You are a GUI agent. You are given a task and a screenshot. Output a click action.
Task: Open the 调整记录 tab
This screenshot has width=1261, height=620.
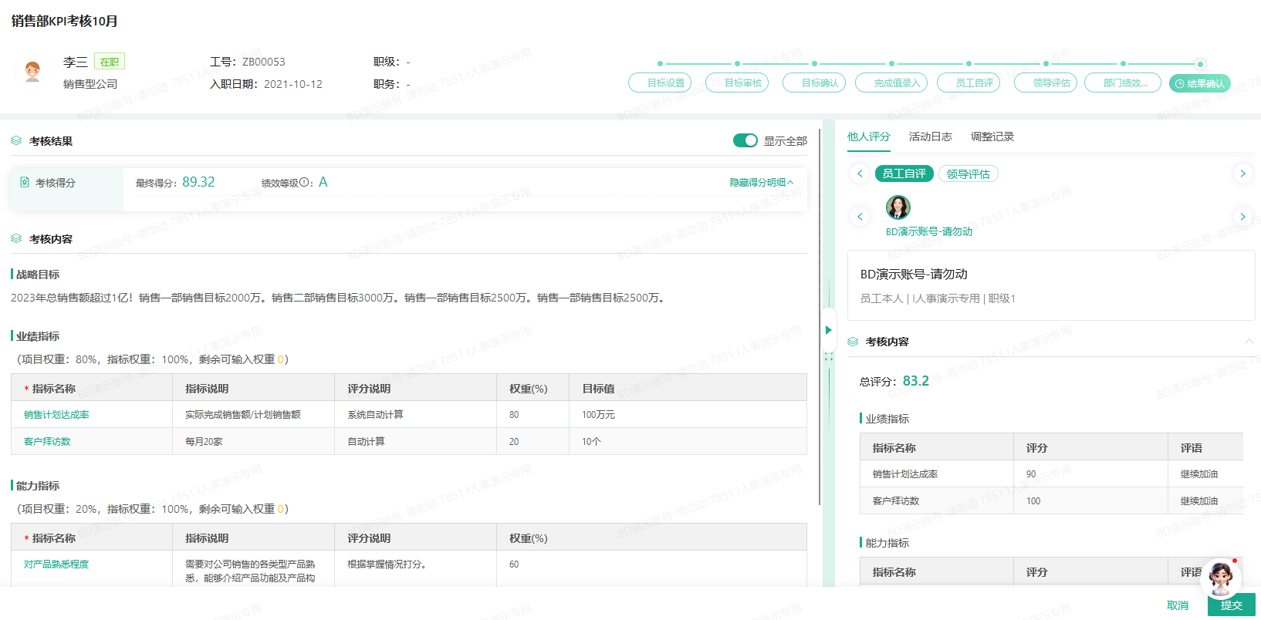click(992, 136)
